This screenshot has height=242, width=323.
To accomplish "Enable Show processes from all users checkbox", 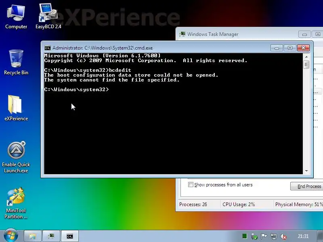I will pos(191,185).
